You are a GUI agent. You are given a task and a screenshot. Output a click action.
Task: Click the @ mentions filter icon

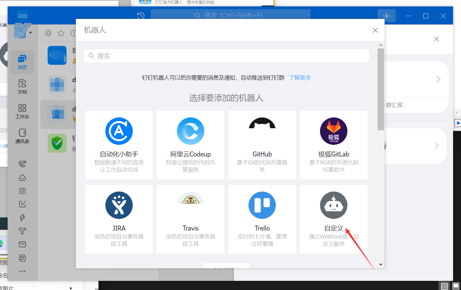click(x=48, y=33)
